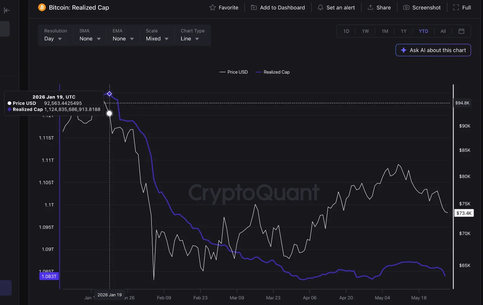This screenshot has width=483, height=305.
Task: Click the tooltip Realized Cap value 1,124,835,686,913.8188
Action: click(72, 109)
